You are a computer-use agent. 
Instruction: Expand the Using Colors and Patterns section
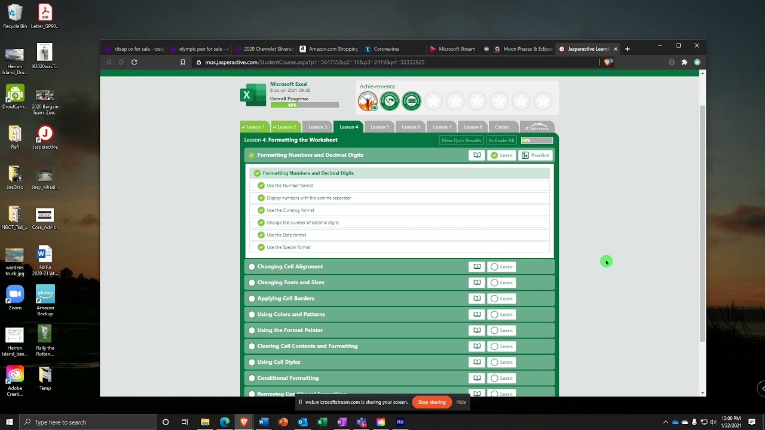pyautogui.click(x=399, y=315)
